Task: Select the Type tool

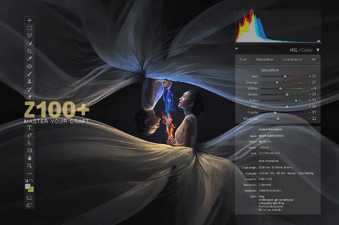Action: pos(29,128)
